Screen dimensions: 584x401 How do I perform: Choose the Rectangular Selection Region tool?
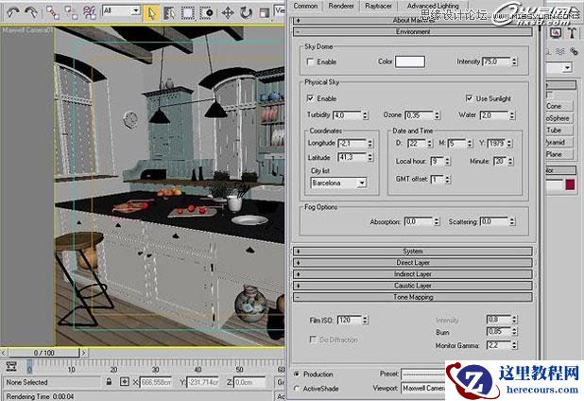[x=188, y=13]
